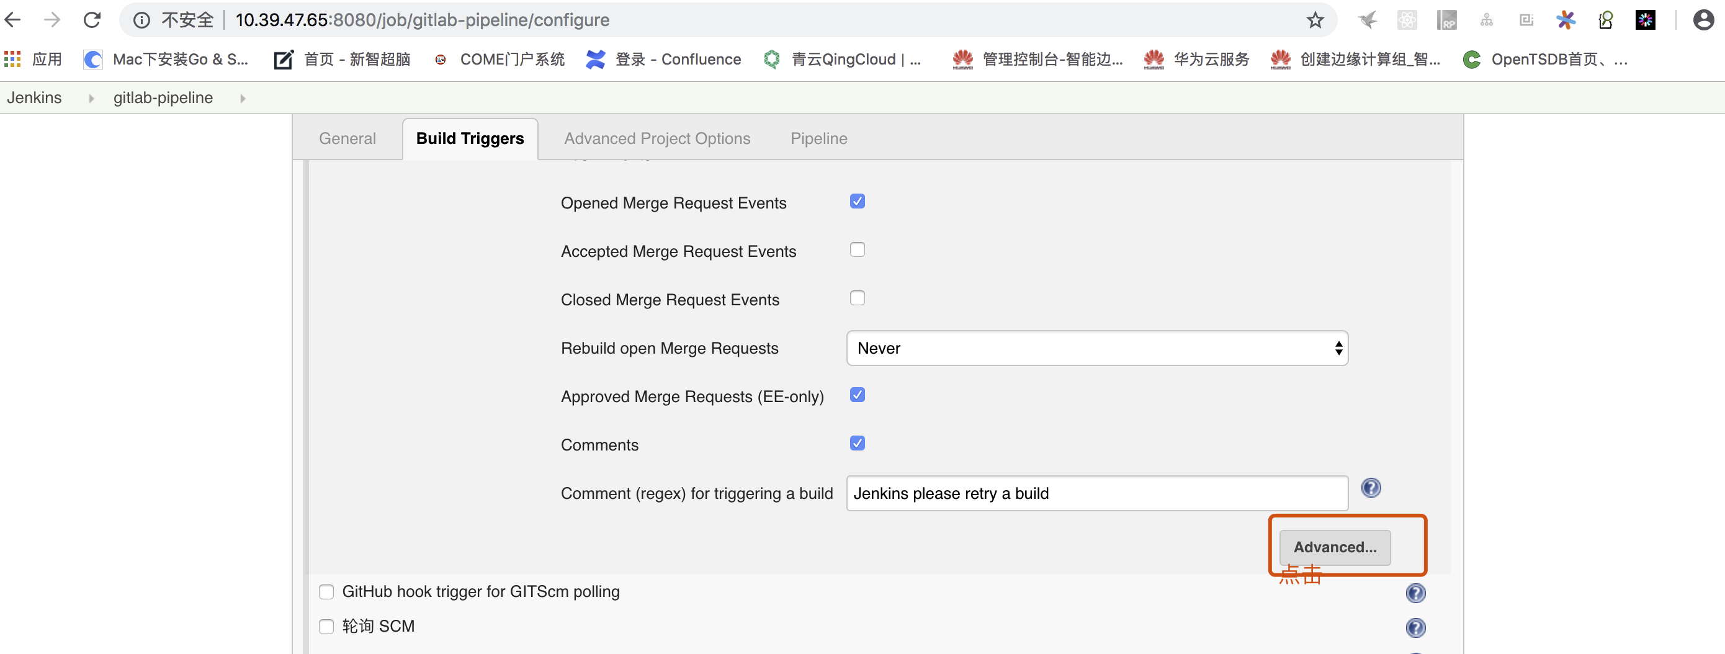Open Rebuild open Merge Requests dropdown

(x=1096, y=348)
